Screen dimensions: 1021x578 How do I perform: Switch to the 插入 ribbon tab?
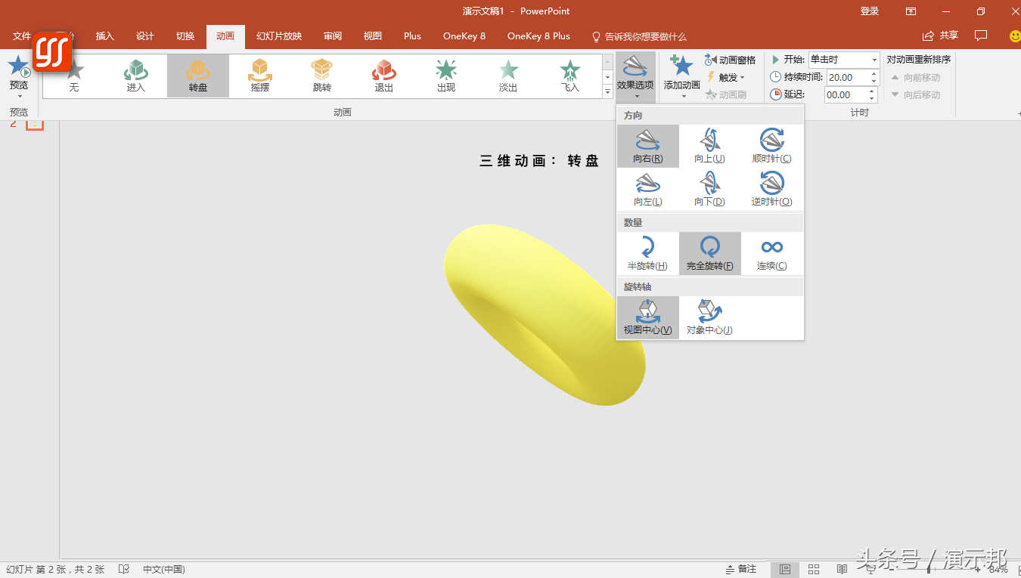click(105, 36)
